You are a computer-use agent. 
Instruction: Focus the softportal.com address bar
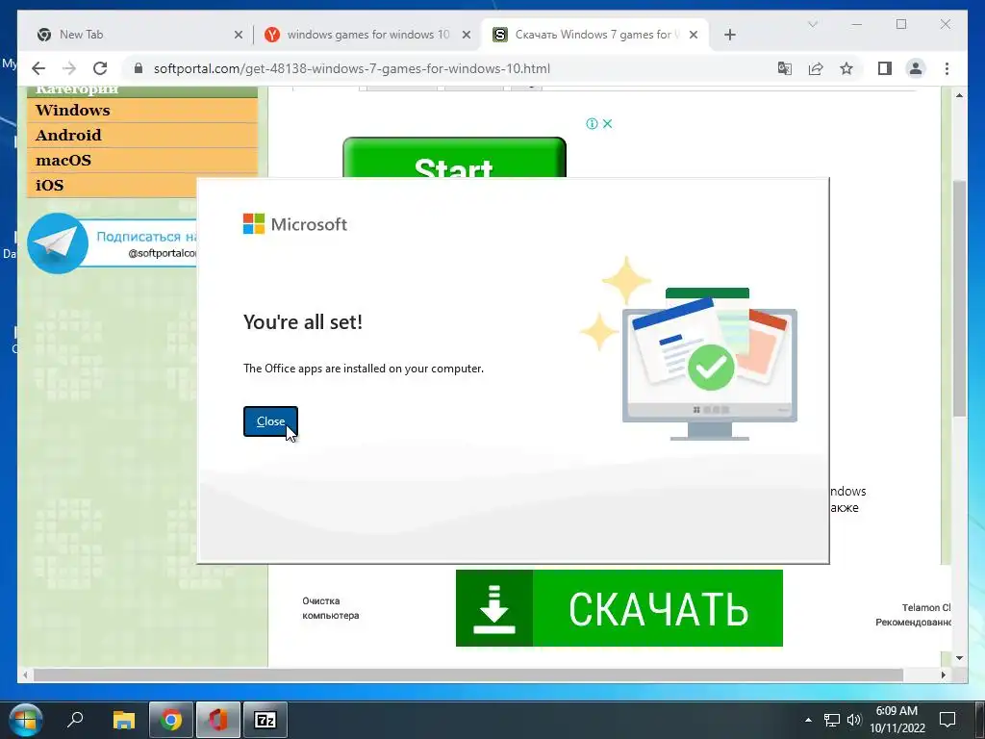352,68
